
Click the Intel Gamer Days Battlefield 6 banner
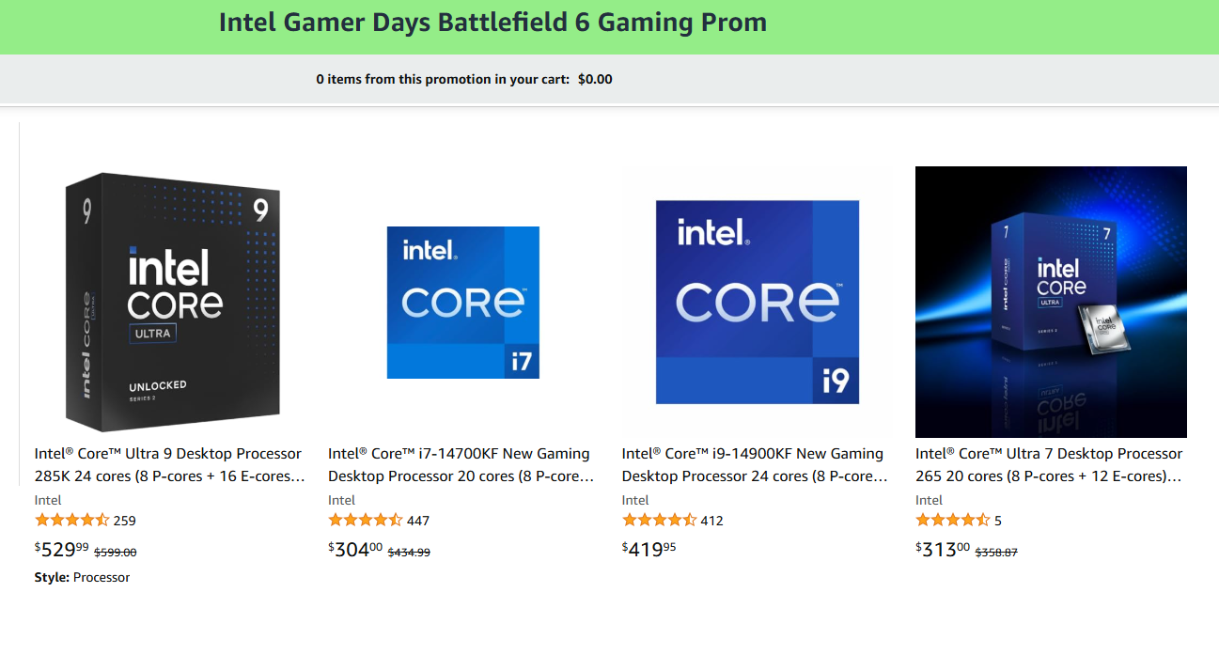(492, 22)
